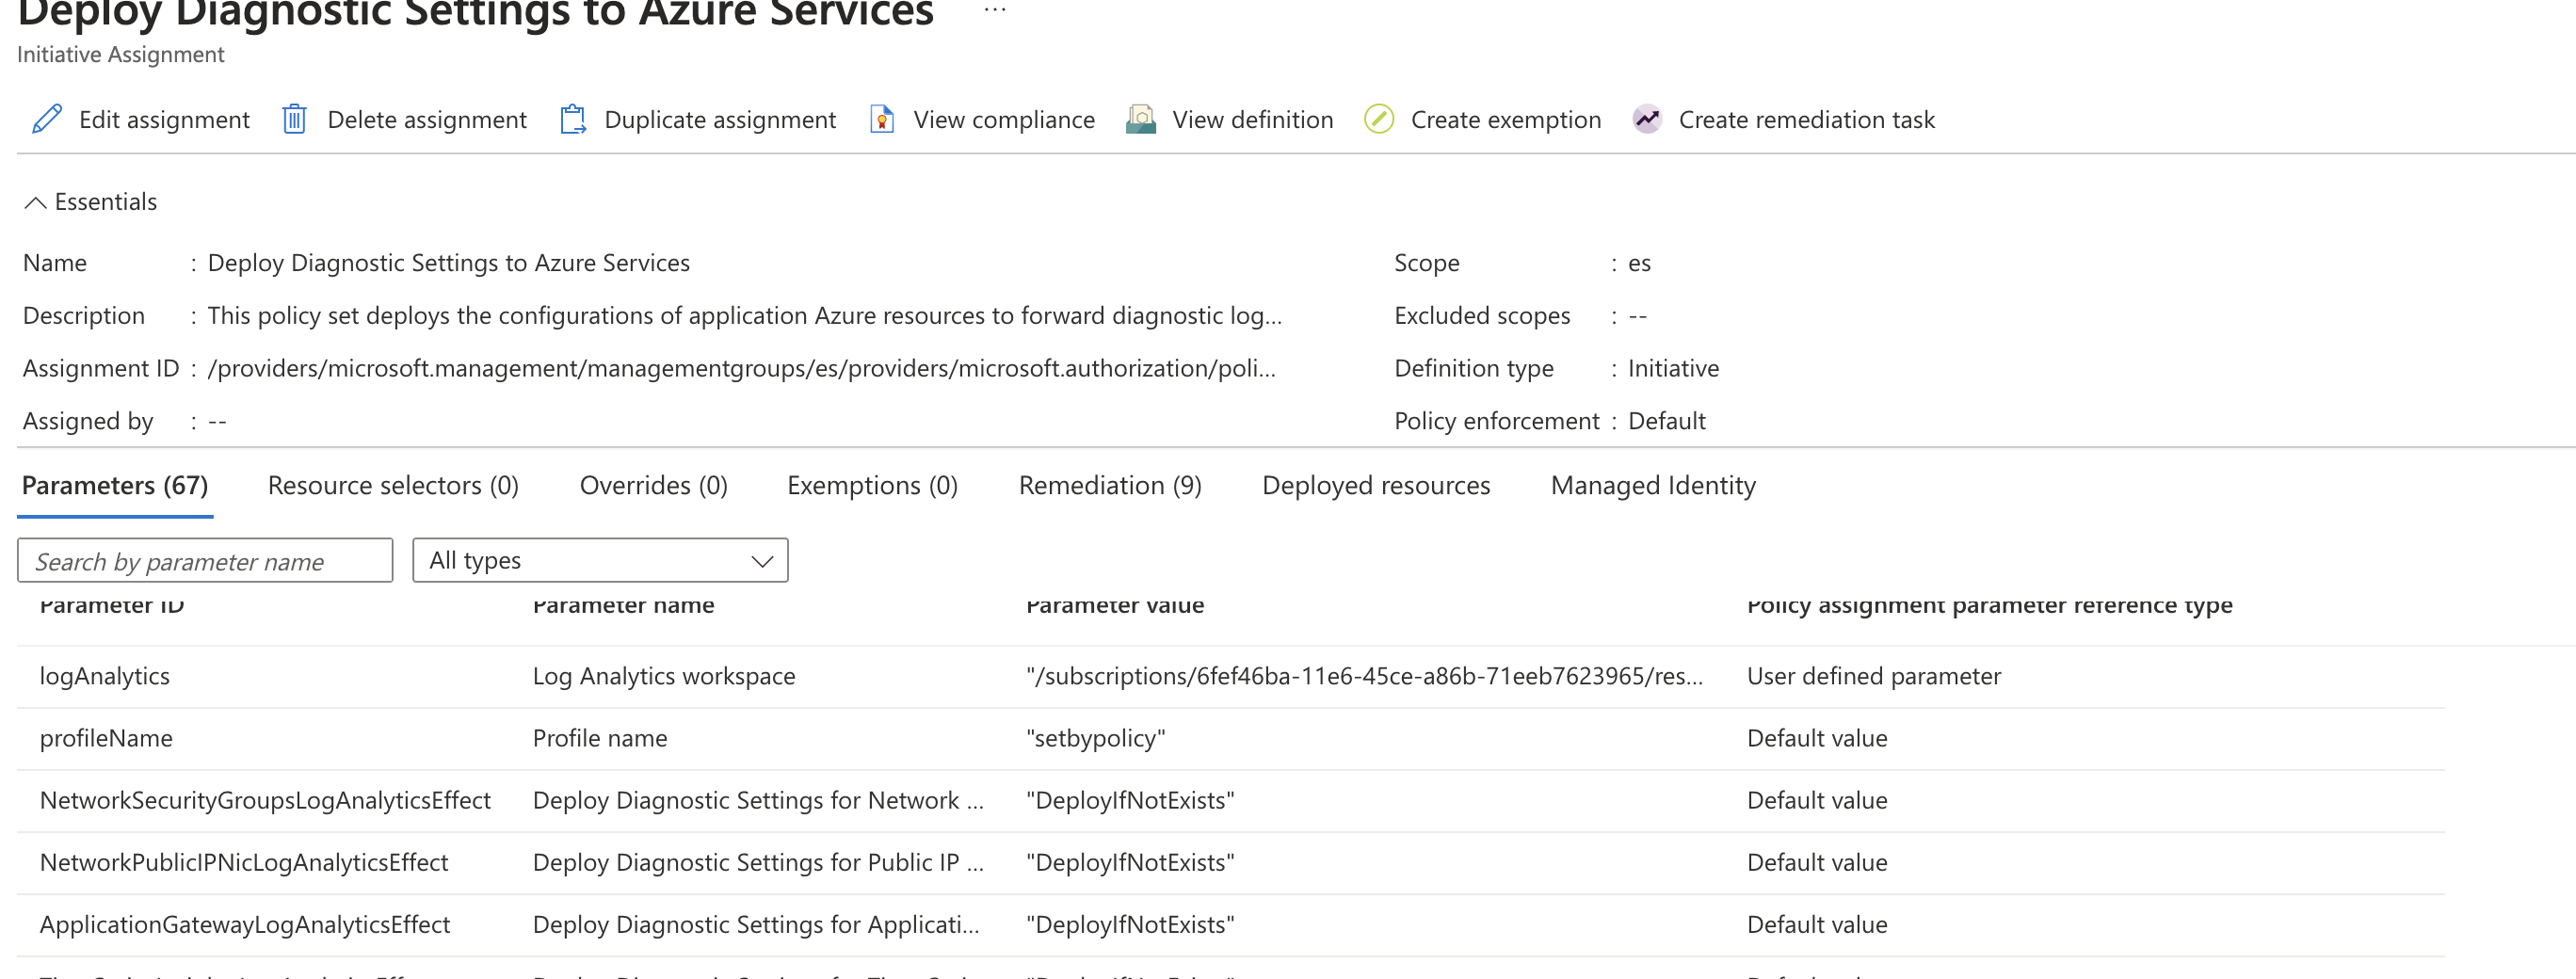The image size is (2576, 979).
Task: Click the Search by parameter name field
Action: (204, 560)
